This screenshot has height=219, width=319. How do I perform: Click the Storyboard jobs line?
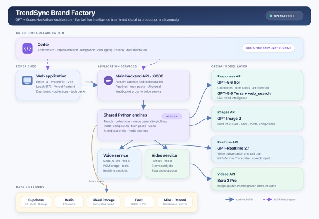[162, 166]
